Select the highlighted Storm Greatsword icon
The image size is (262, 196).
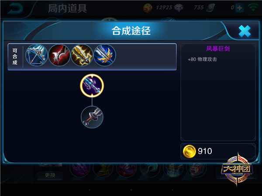tap(92, 85)
